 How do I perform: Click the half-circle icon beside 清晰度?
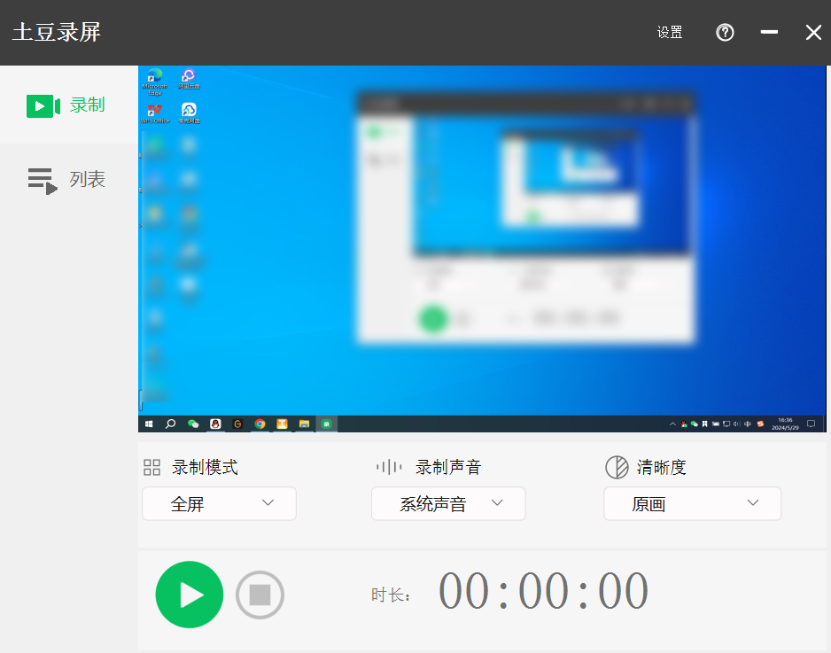pyautogui.click(x=617, y=468)
